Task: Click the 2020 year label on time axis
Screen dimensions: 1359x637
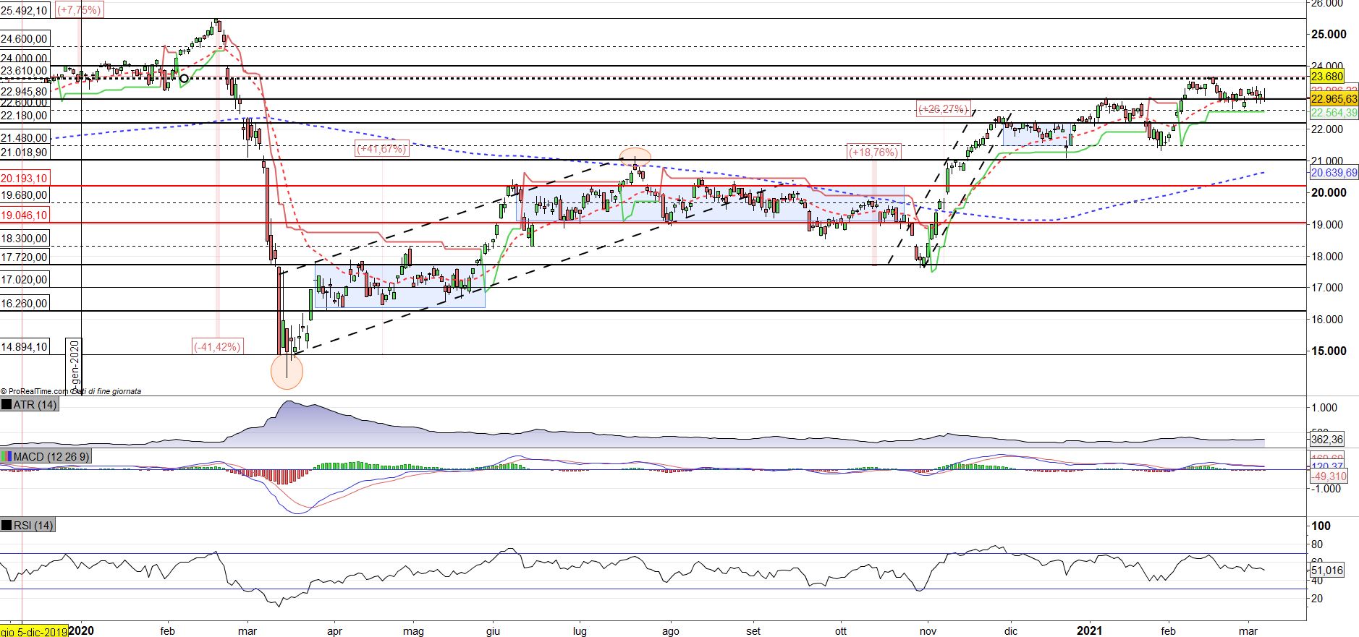Action: click(x=81, y=630)
